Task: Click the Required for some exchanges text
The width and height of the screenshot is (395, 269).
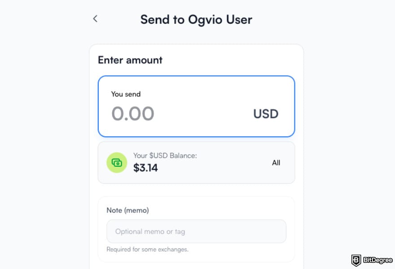Action: tap(147, 249)
